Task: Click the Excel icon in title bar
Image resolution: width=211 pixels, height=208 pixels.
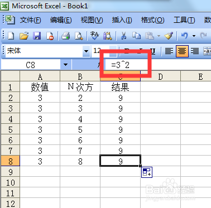Action: coord(4,6)
